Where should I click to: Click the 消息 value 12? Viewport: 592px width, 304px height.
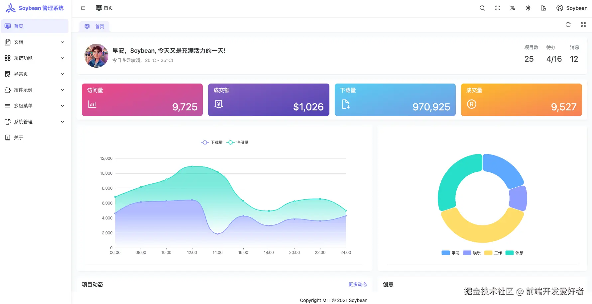[x=574, y=59]
